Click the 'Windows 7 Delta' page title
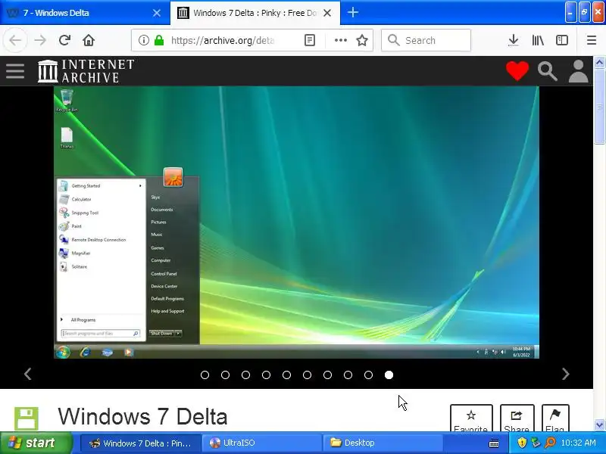 pos(142,417)
